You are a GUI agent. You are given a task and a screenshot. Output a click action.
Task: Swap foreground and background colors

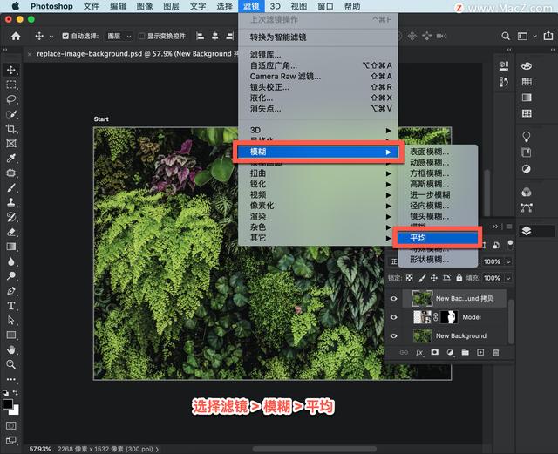[x=16, y=393]
